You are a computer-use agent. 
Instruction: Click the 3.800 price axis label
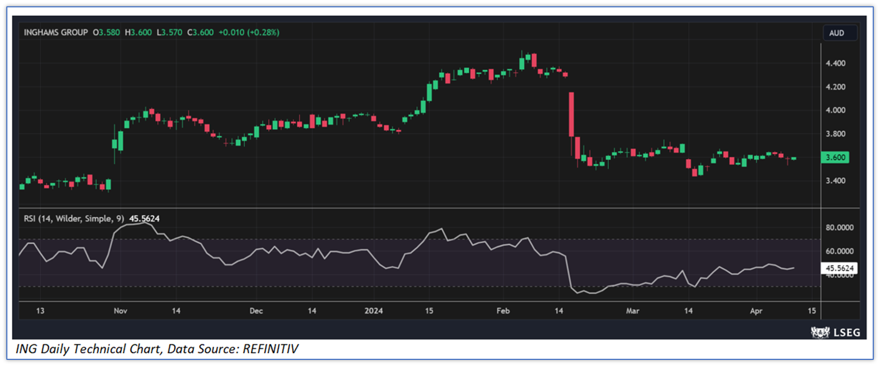(835, 134)
